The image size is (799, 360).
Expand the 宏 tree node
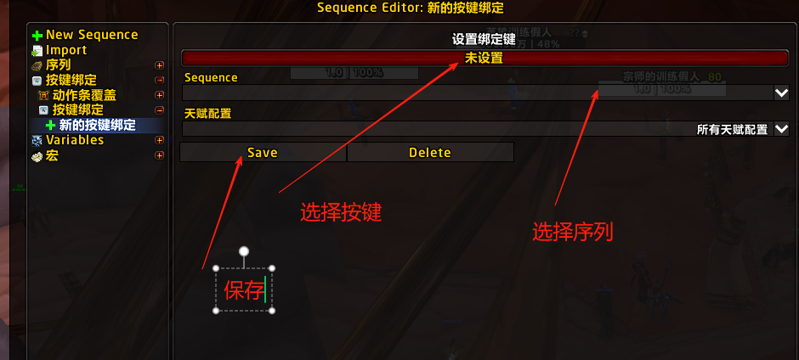pyautogui.click(x=160, y=156)
